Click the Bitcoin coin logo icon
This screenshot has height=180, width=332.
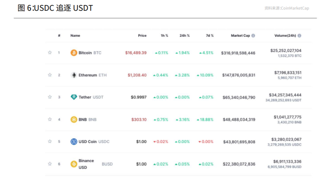click(x=74, y=53)
